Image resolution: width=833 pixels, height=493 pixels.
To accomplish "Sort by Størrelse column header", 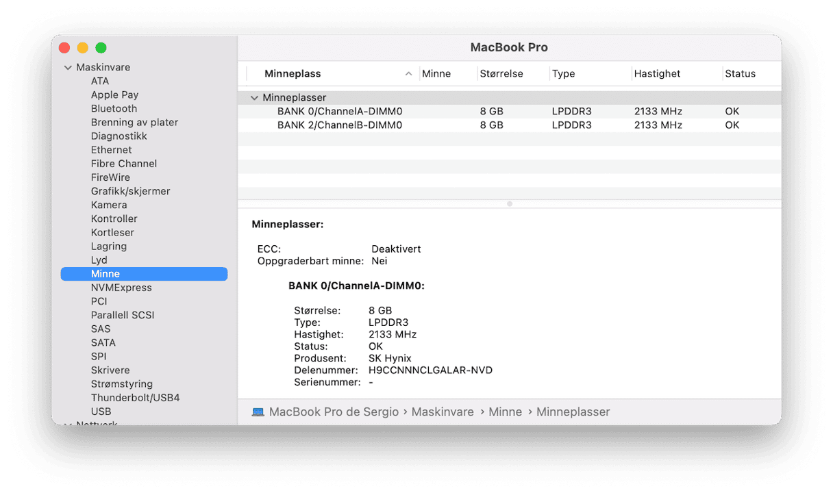I will (501, 74).
